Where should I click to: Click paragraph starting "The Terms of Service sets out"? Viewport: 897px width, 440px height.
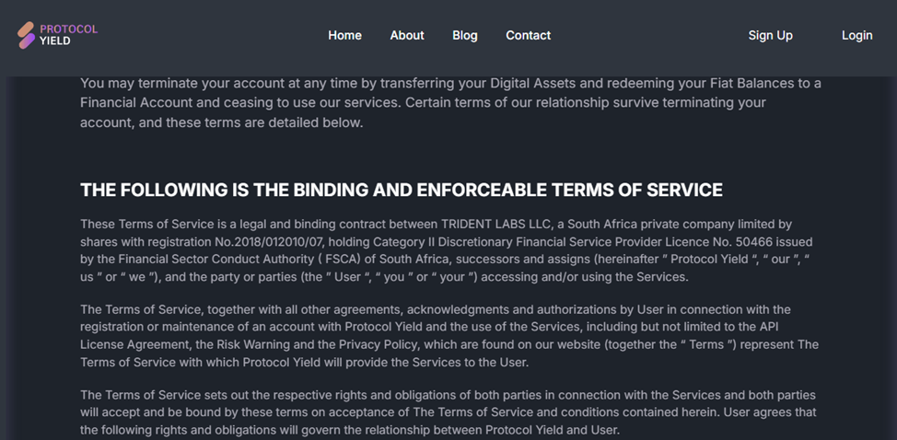click(448, 412)
